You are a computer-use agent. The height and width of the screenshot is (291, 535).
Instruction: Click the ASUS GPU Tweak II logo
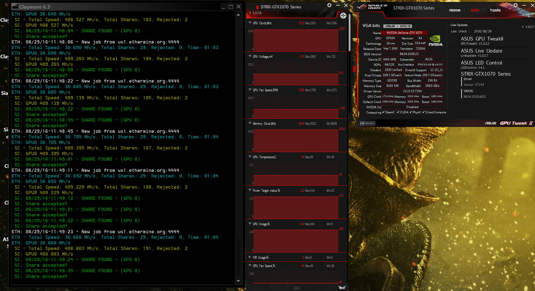(x=509, y=123)
